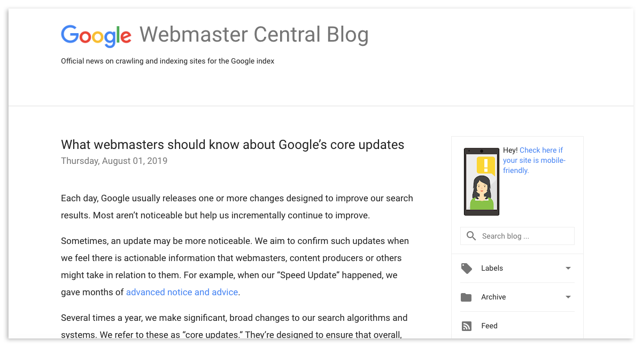Open the core updates article title
The image size is (642, 347).
click(x=233, y=145)
